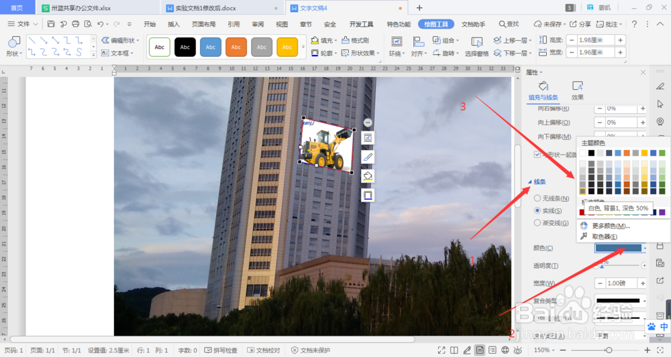This screenshot has height=357, width=671.
Task: Click the 取色器 eyedropper option
Action: 605,236
